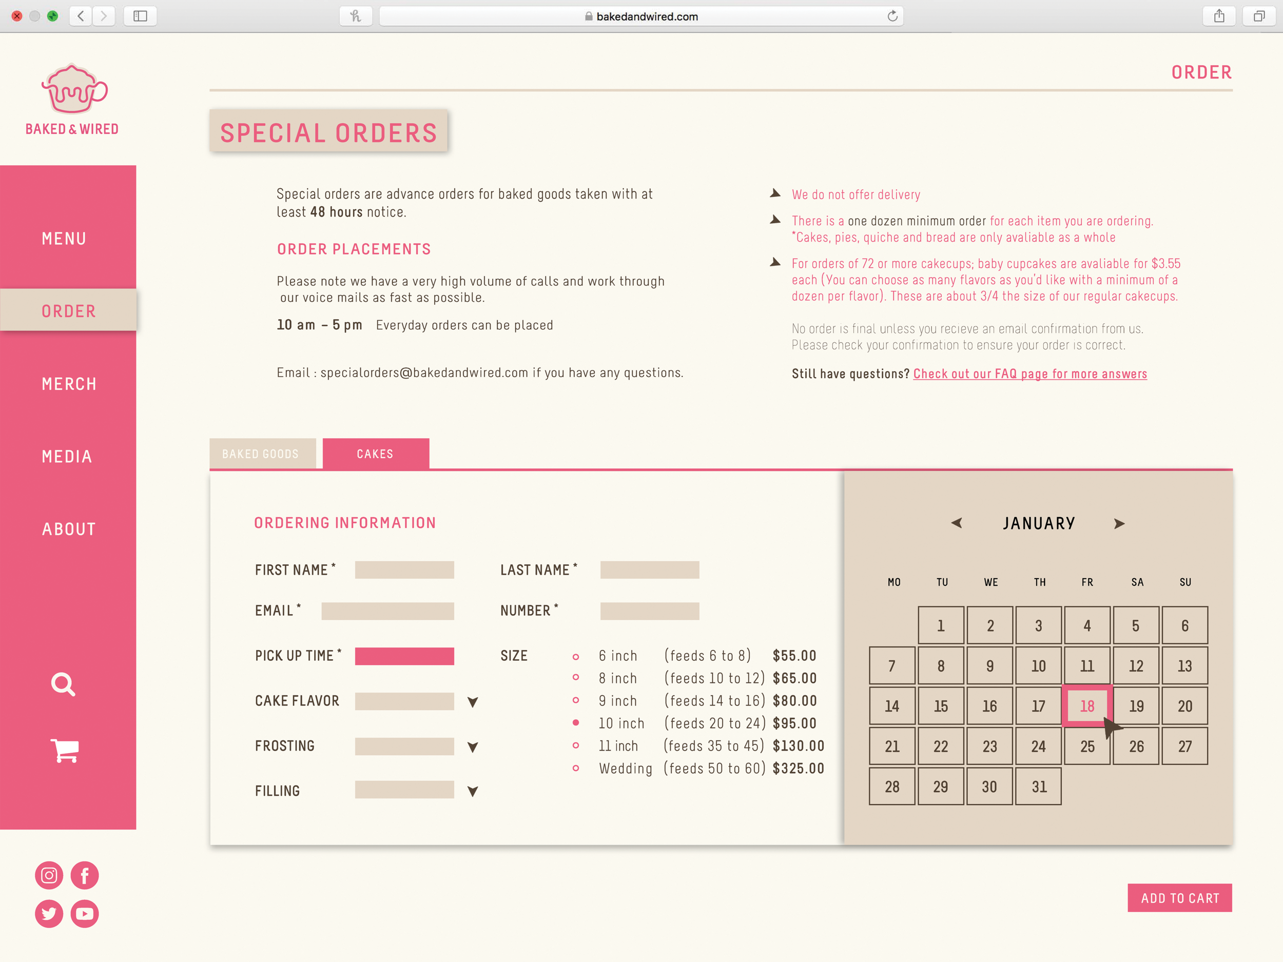Show all tabs button in Safari

[1259, 16]
